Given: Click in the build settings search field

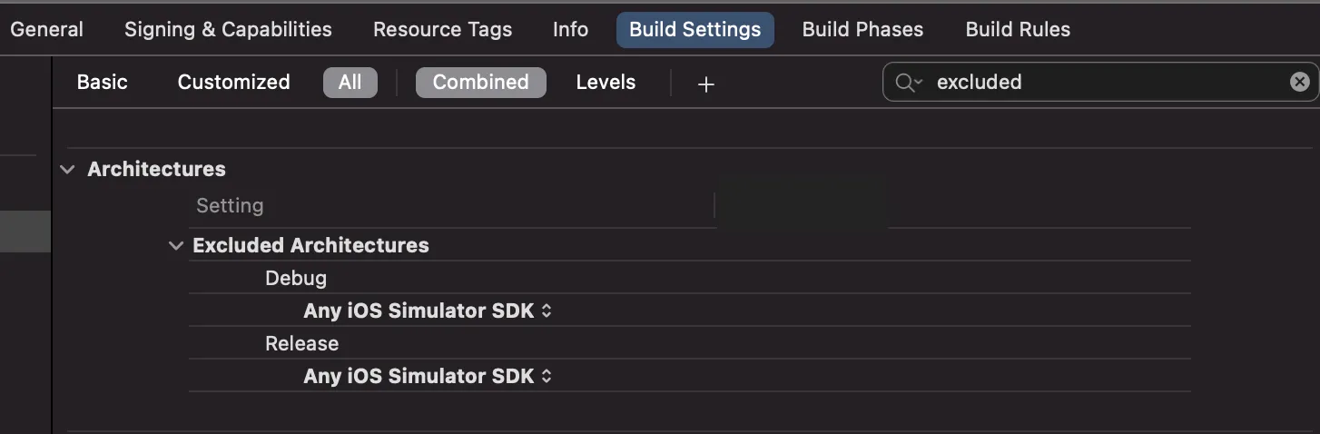Looking at the screenshot, I should tap(1108, 82).
